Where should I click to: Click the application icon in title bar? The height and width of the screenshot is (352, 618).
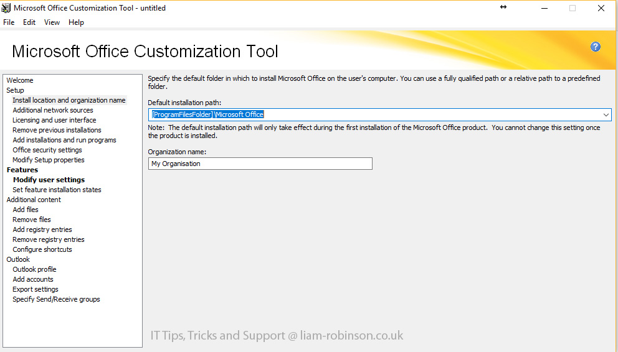click(x=6, y=8)
